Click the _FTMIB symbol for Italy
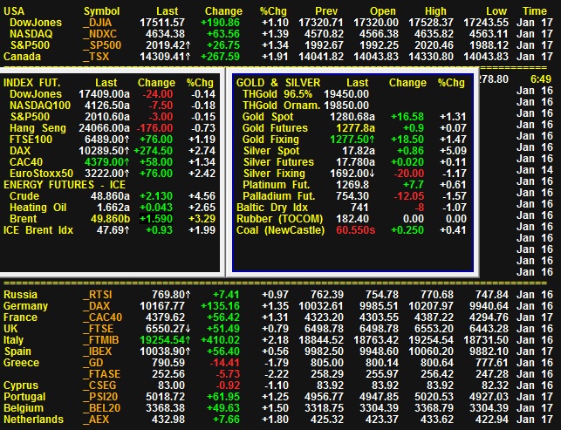 [x=100, y=340]
